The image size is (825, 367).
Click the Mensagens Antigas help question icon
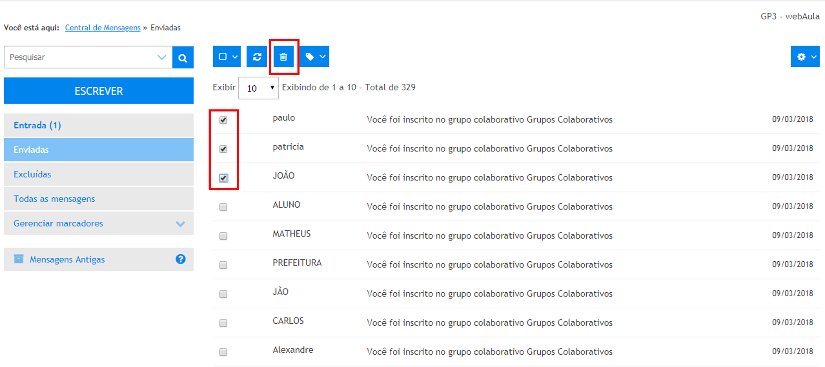181,259
